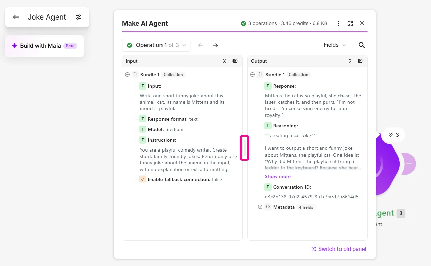The height and width of the screenshot is (266, 431).
Task: Click the Response format field label
Action: (x=168, y=119)
